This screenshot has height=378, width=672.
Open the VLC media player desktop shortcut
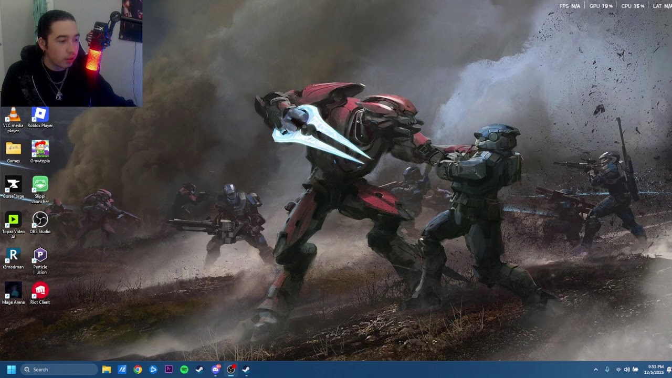tap(13, 120)
